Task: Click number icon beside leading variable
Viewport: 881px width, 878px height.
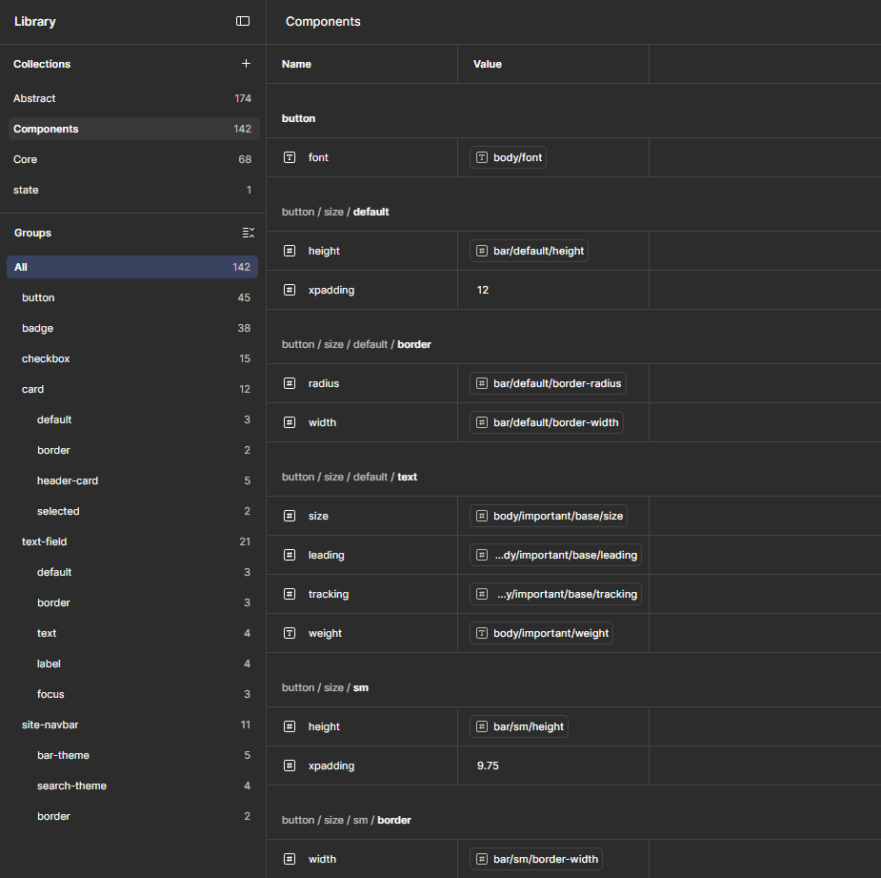Action: tap(290, 555)
